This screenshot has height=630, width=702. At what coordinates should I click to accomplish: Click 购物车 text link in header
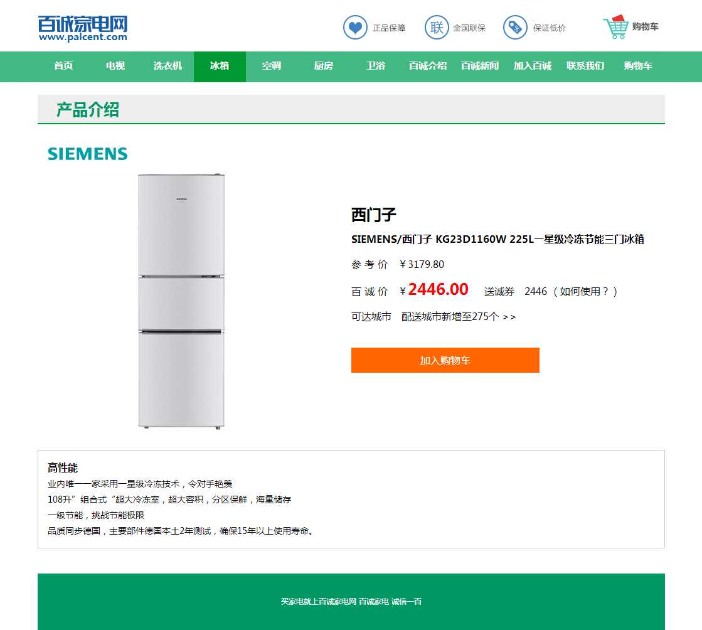[645, 26]
